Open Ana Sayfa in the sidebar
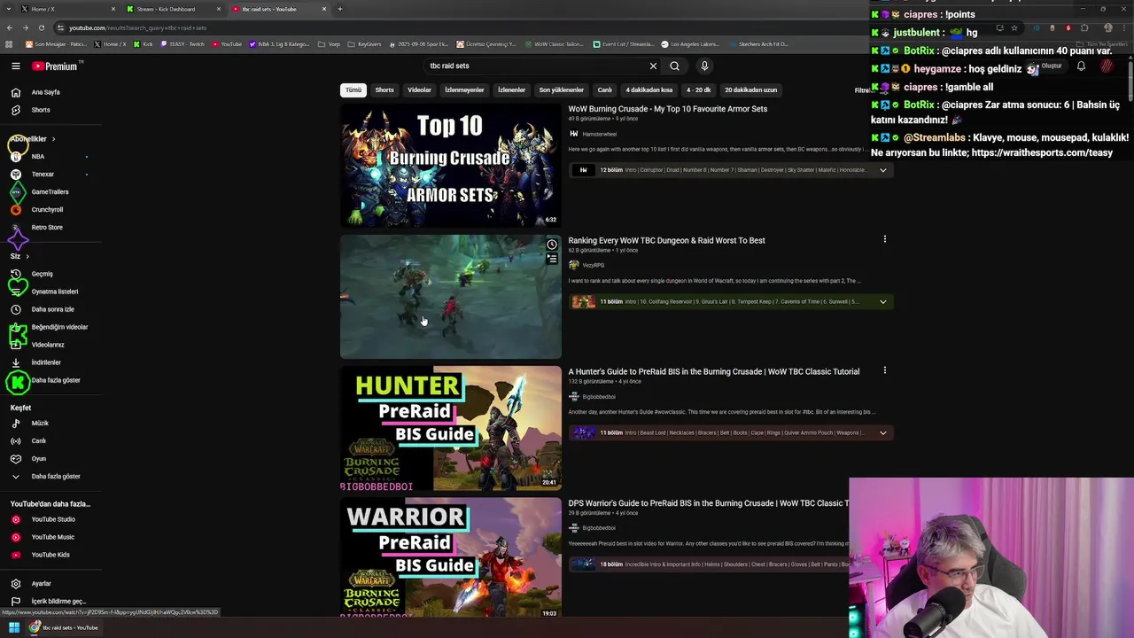Image resolution: width=1134 pixels, height=638 pixels. point(46,92)
